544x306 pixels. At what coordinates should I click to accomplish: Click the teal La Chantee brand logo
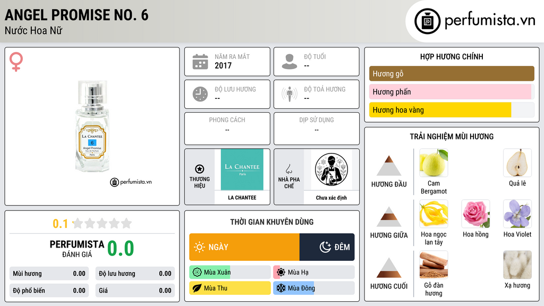242,169
